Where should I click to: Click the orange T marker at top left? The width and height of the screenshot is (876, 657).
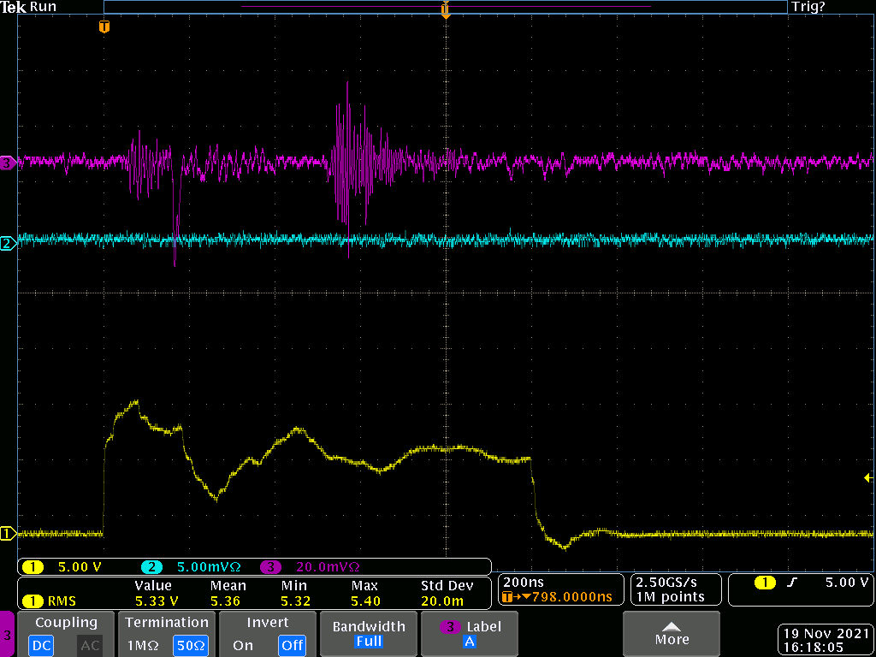point(104,27)
